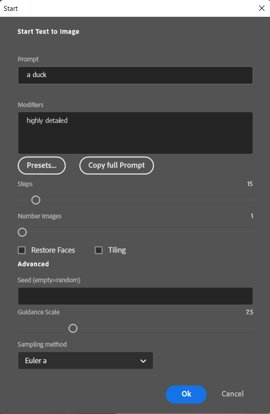Click the Copy full Prompt button

point(116,166)
